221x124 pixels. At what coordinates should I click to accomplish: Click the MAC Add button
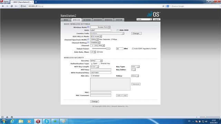click(125, 95)
